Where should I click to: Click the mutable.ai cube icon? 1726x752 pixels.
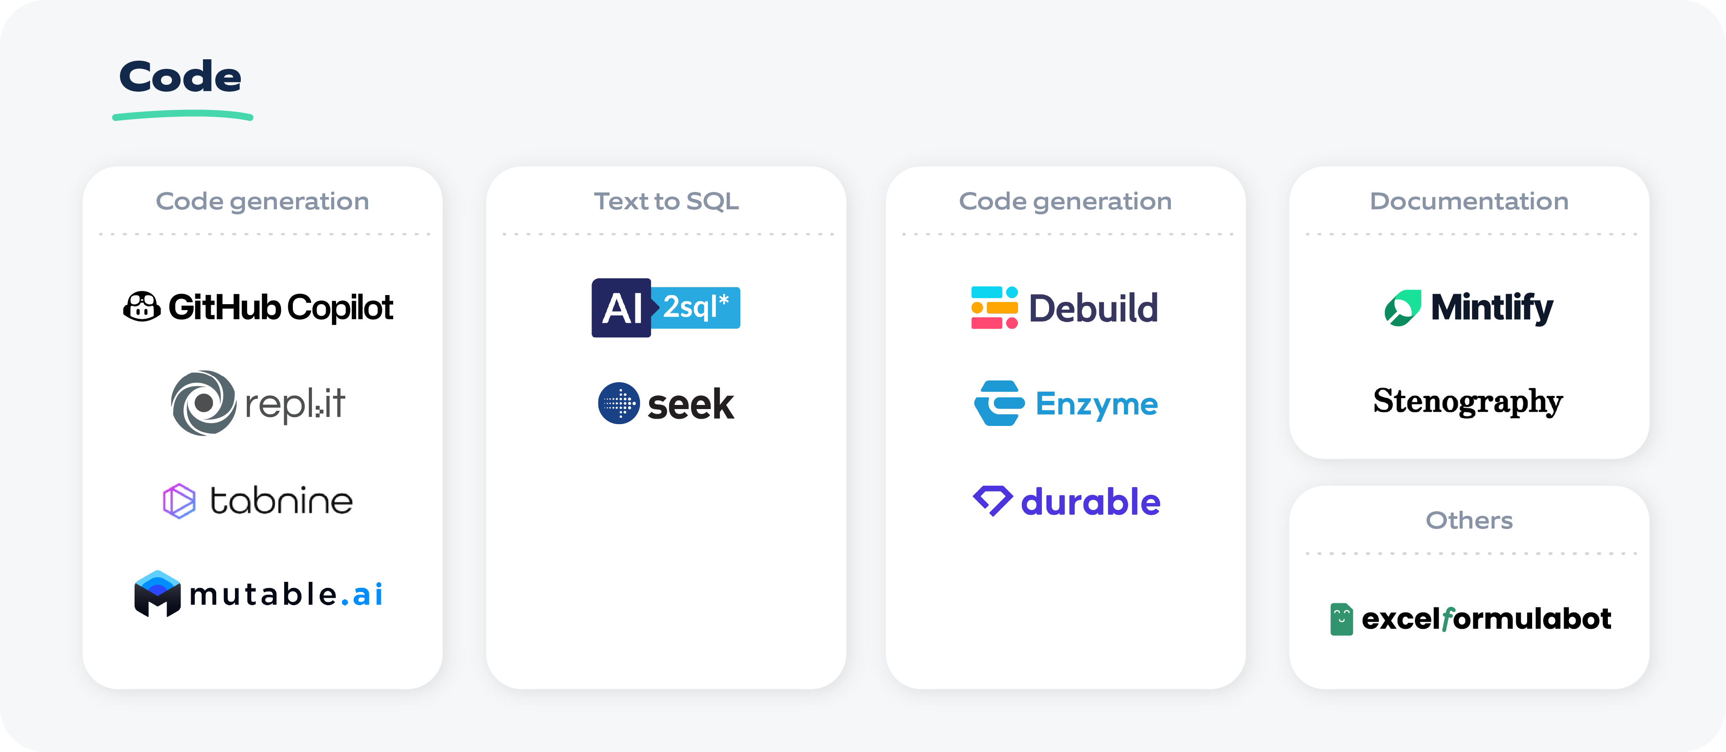[157, 594]
